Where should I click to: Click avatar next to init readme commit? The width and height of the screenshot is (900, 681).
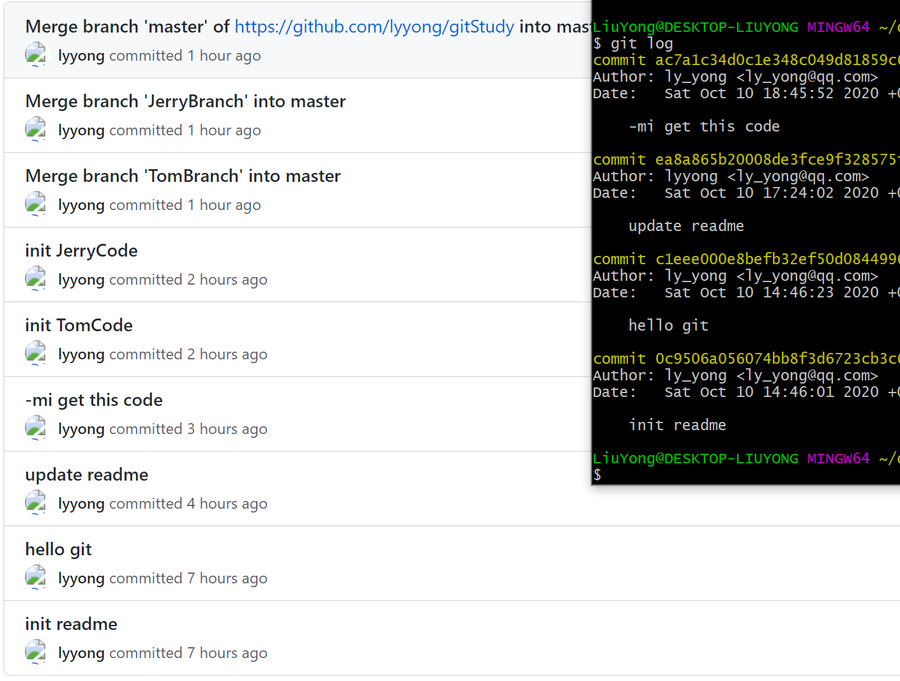click(x=36, y=652)
